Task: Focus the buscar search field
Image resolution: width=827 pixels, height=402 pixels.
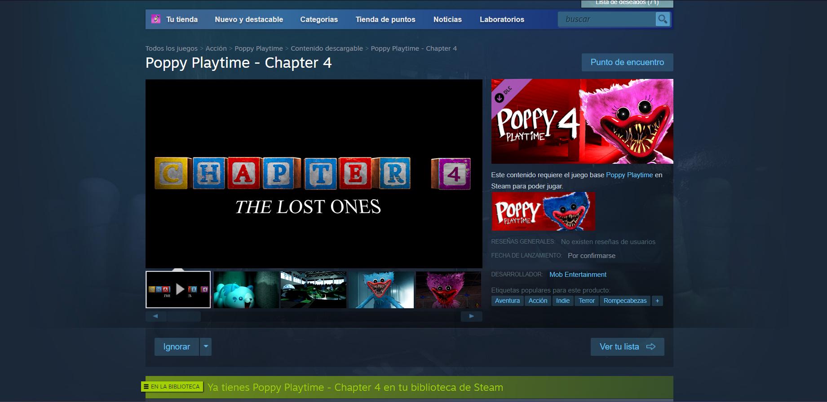Action: click(607, 19)
